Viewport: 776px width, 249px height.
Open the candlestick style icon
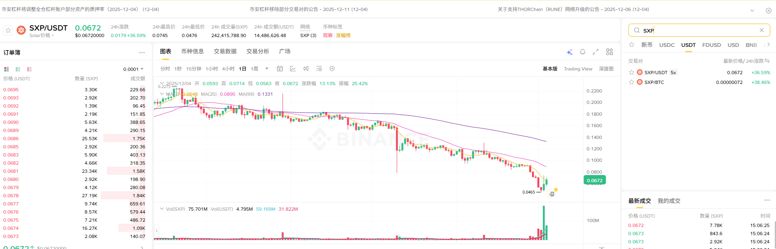click(306, 69)
